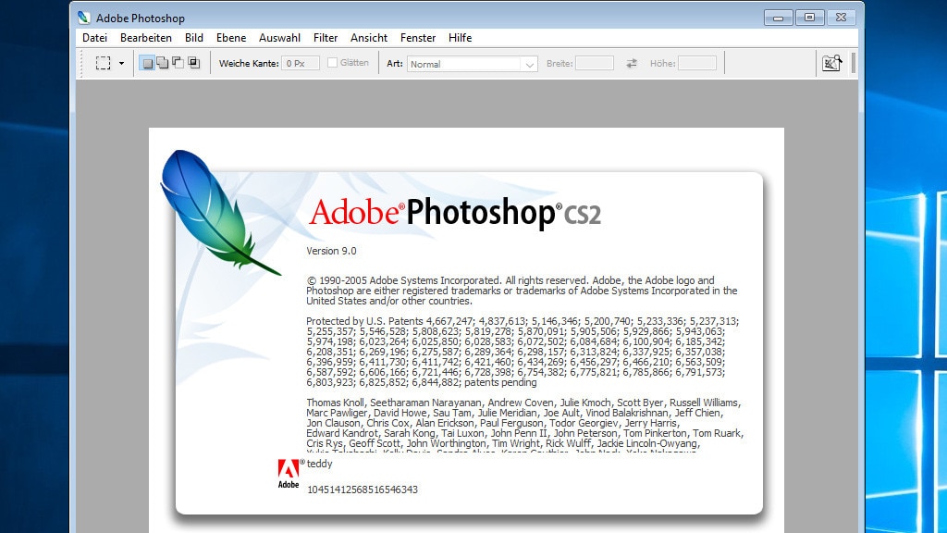The width and height of the screenshot is (947, 533).
Task: Select the rectangular marquee tool preset icon
Action: pyautogui.click(x=104, y=63)
